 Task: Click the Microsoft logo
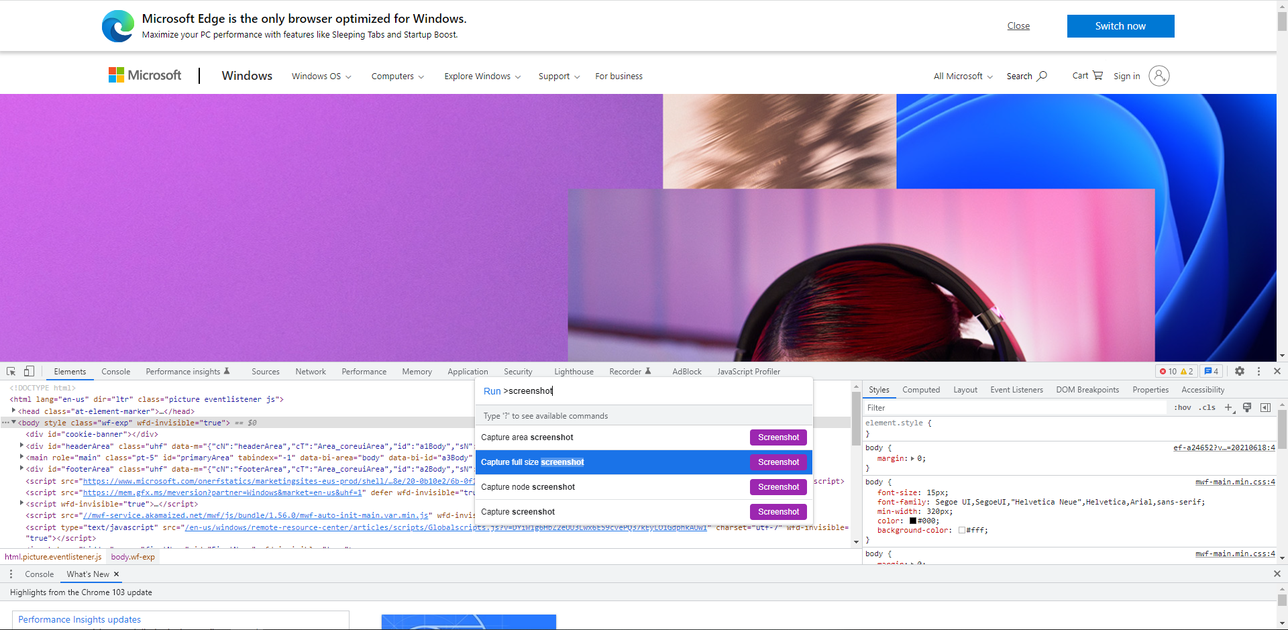[145, 75]
